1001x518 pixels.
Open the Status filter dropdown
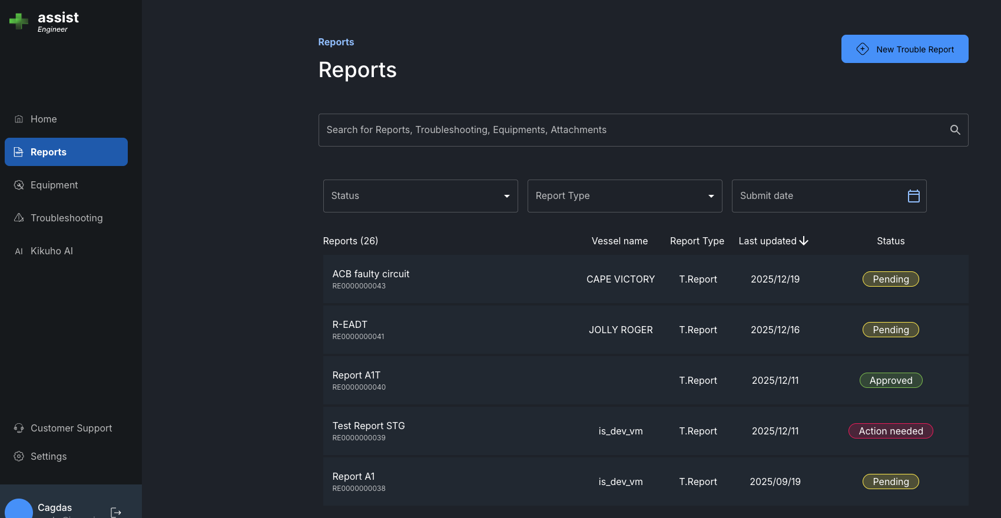pyautogui.click(x=420, y=196)
